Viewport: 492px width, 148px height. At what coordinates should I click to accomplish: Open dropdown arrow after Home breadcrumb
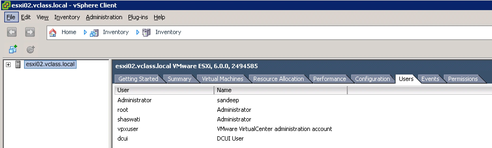(85, 32)
